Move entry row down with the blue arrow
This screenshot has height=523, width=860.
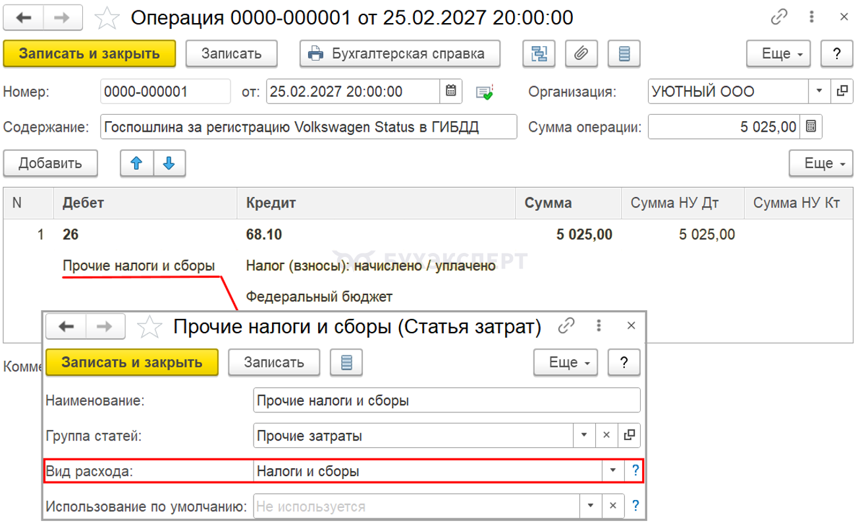169,164
